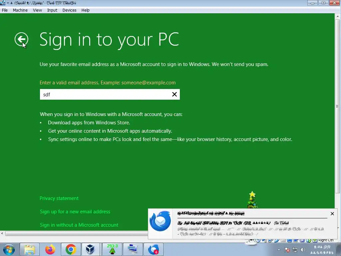The height and width of the screenshot is (256, 341).
Task: Click the Thunderbird notification message subject
Action: point(224,223)
